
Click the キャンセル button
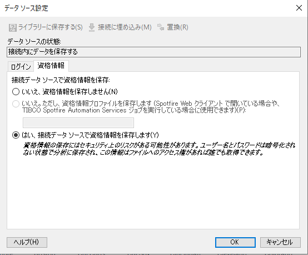tap(280, 242)
